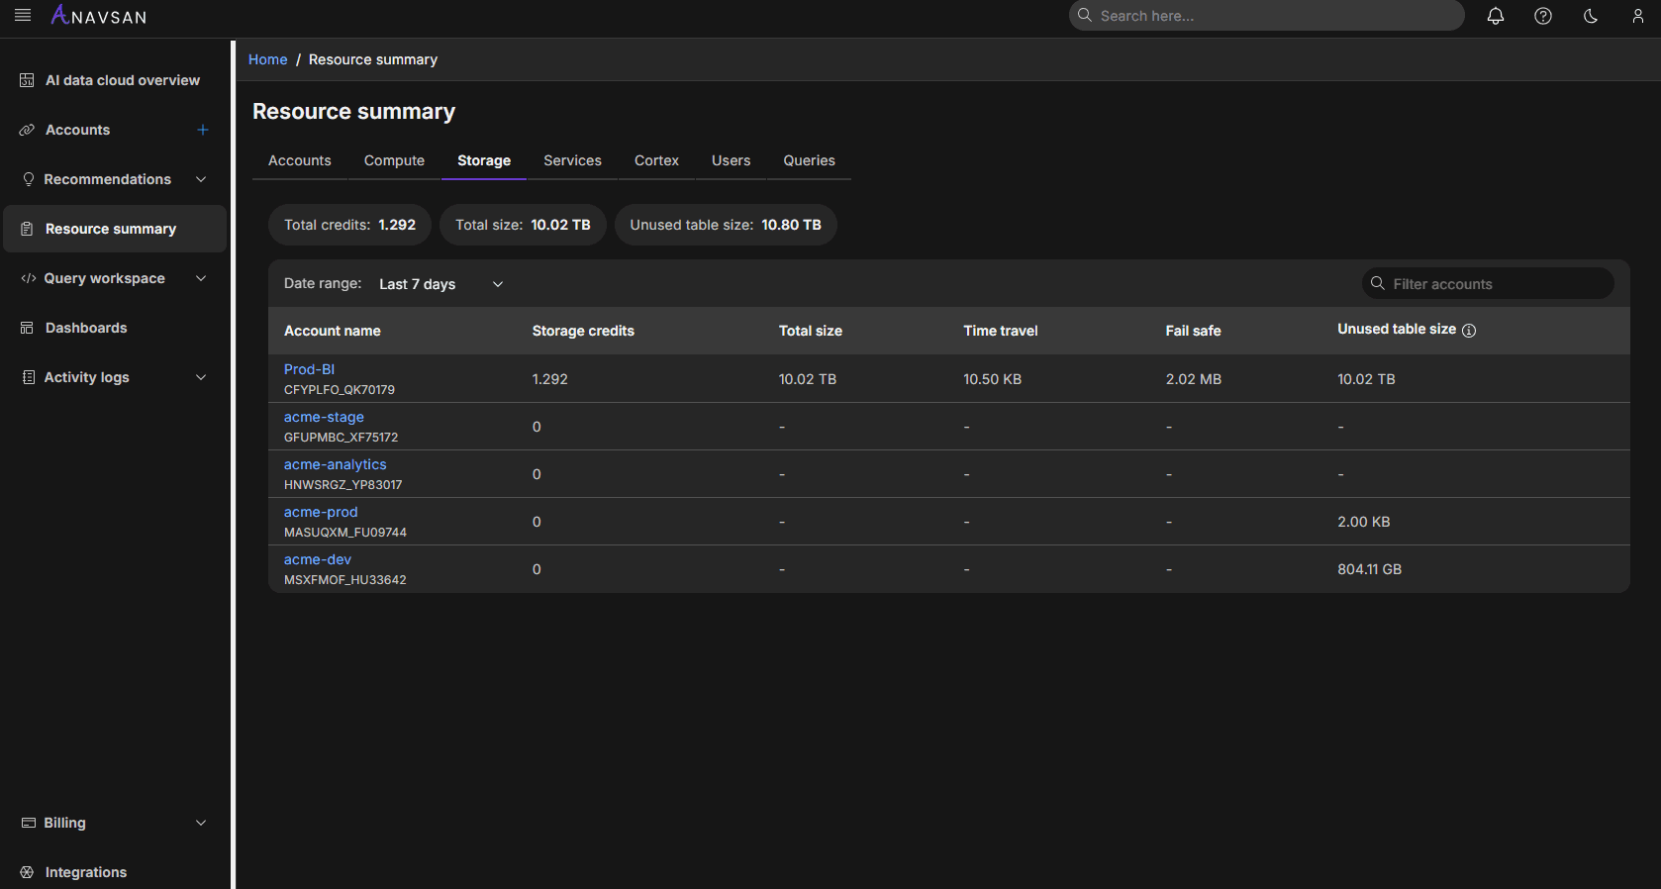
Task: Open the user profile icon
Action: [1638, 16]
